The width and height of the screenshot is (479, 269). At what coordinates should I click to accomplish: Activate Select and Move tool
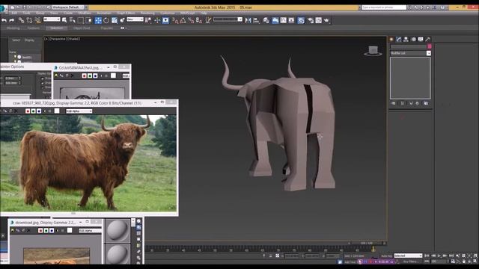click(x=98, y=20)
